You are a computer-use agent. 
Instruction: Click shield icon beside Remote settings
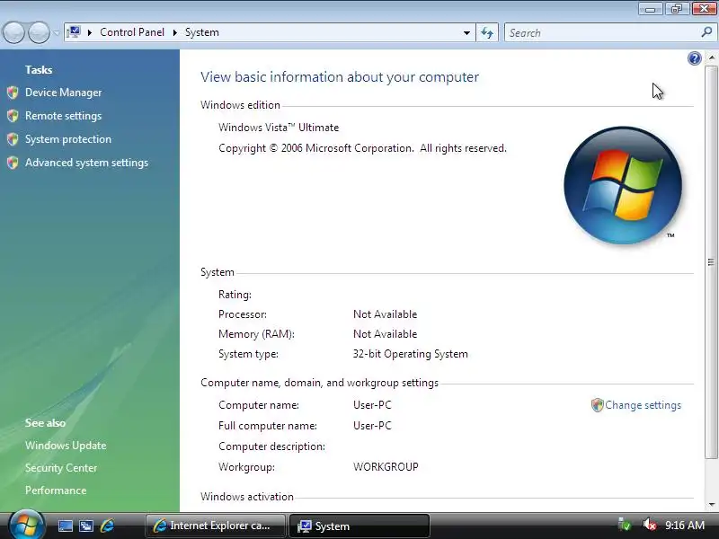[13, 116]
